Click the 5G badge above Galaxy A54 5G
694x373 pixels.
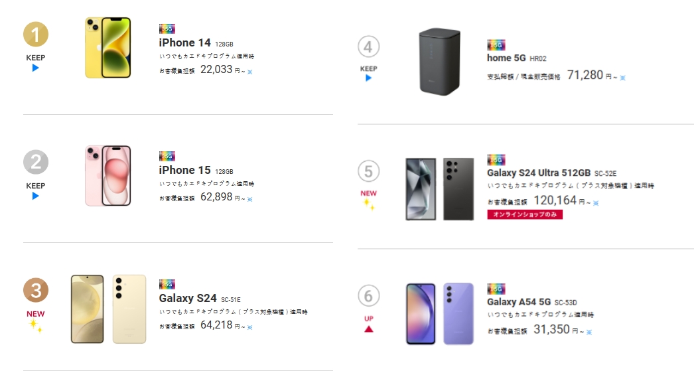point(496,289)
